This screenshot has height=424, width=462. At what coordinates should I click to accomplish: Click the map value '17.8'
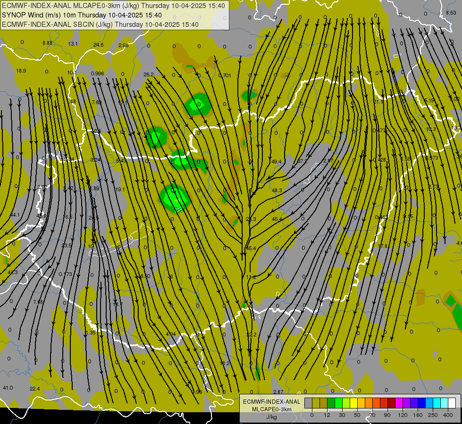[382, 246]
